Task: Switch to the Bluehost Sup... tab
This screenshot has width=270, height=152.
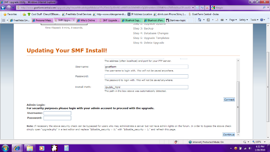Action: point(132,20)
